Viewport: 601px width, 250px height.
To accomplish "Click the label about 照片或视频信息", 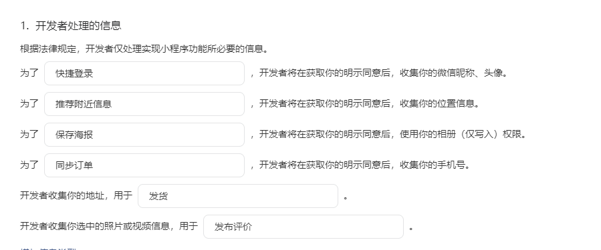I will click(109, 226).
